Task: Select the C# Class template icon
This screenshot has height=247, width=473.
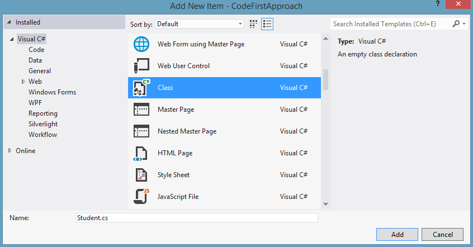Action: tap(141, 88)
